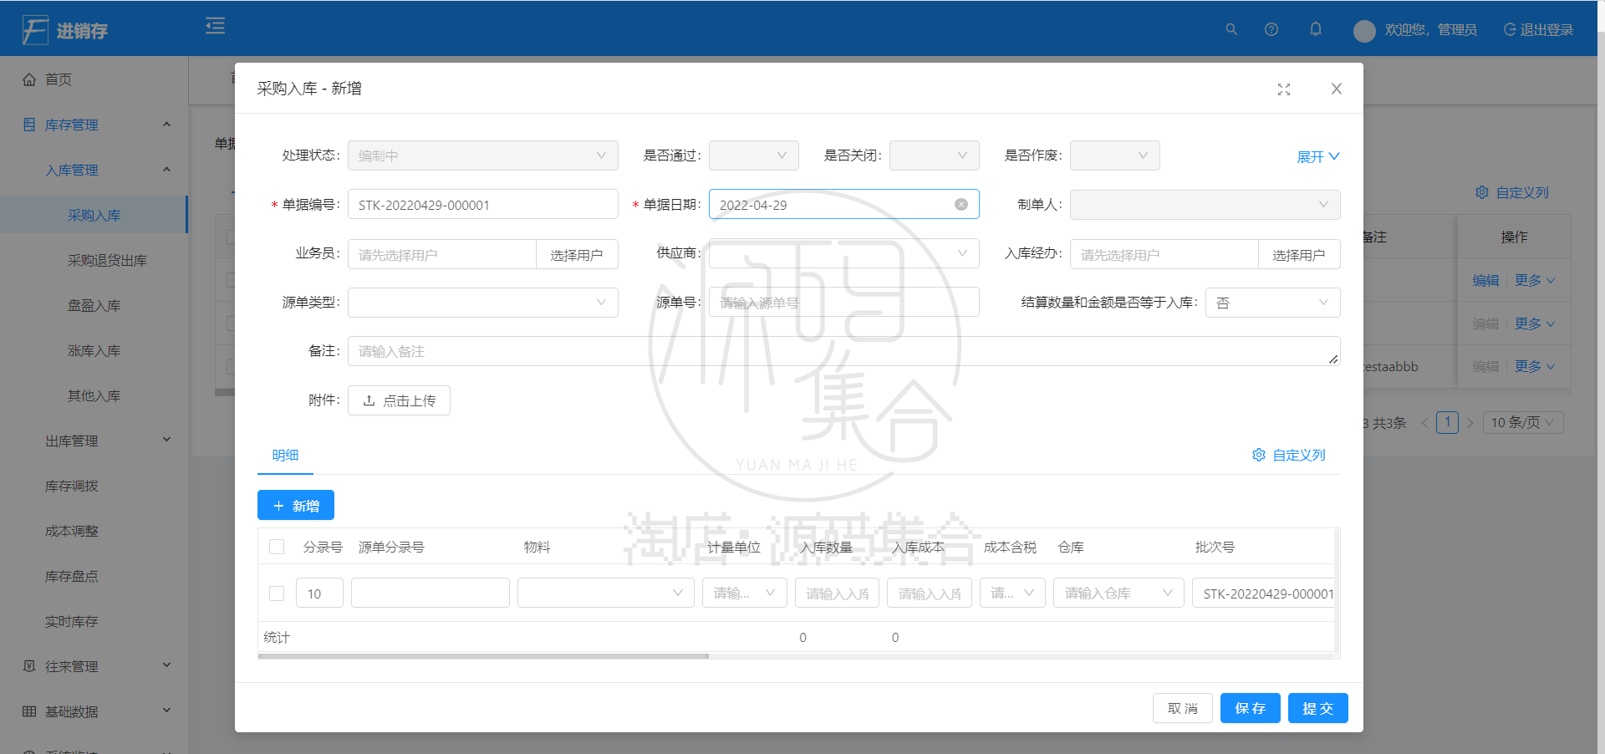1605x754 pixels.
Task: Open 成本调整 in the sidebar
Action: 72,531
